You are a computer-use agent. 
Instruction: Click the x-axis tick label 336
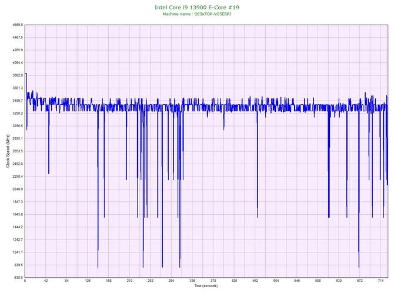tap(192, 281)
